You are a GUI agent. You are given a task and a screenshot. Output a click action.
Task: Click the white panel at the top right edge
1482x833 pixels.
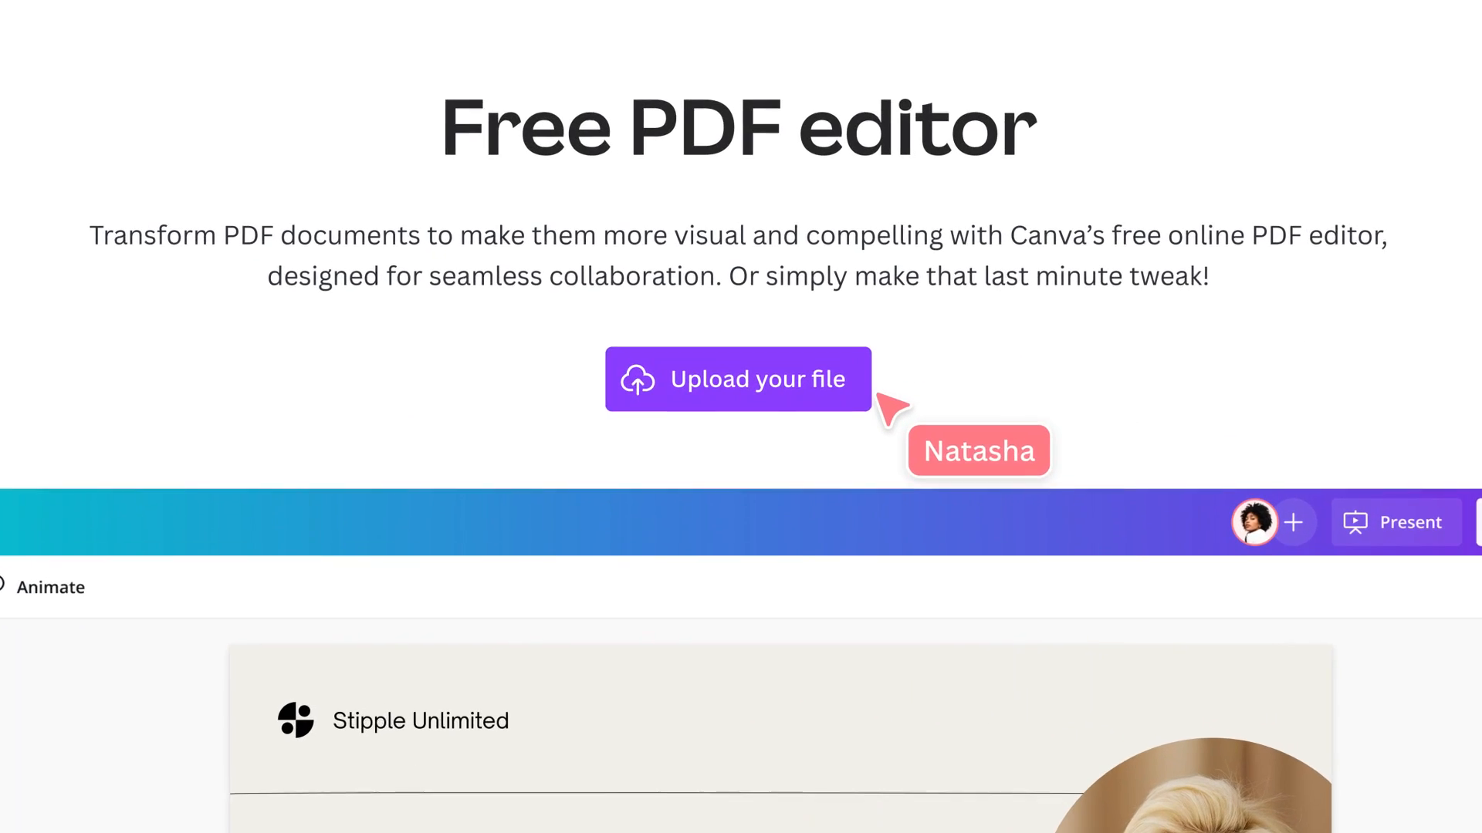pyautogui.click(x=1477, y=522)
